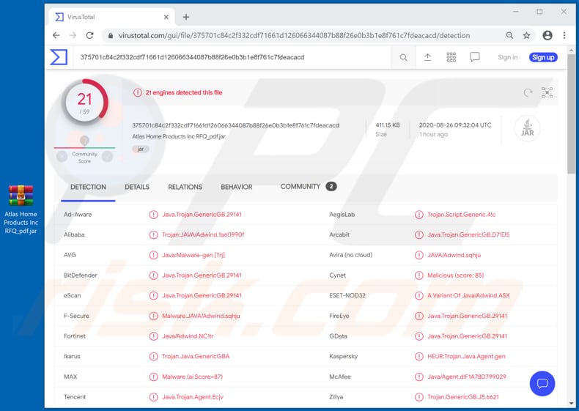Click the Sign up button
Screen dimensions: 579x411
pos(543,57)
